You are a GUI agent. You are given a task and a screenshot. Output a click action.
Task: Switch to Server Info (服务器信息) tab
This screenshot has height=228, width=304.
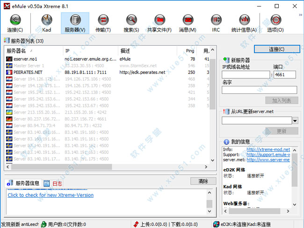(23, 183)
